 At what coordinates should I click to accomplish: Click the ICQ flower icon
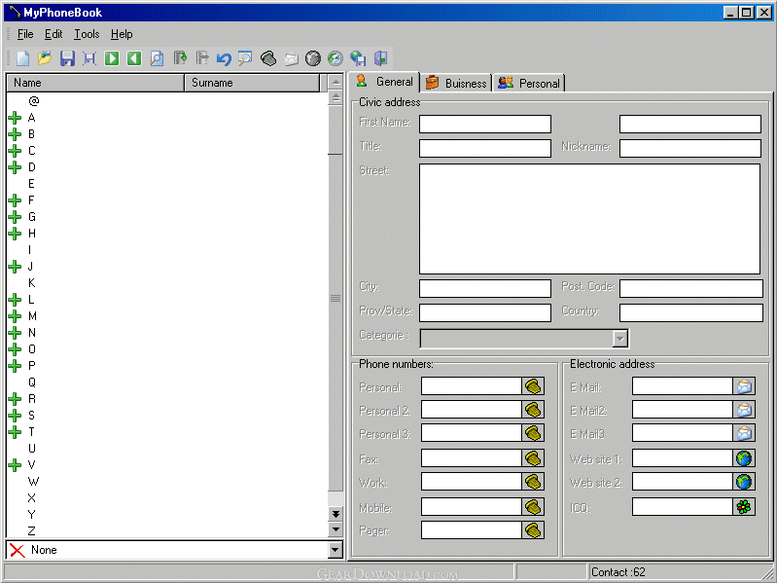point(744,506)
